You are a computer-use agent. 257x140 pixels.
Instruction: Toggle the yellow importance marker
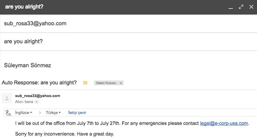click(85, 83)
